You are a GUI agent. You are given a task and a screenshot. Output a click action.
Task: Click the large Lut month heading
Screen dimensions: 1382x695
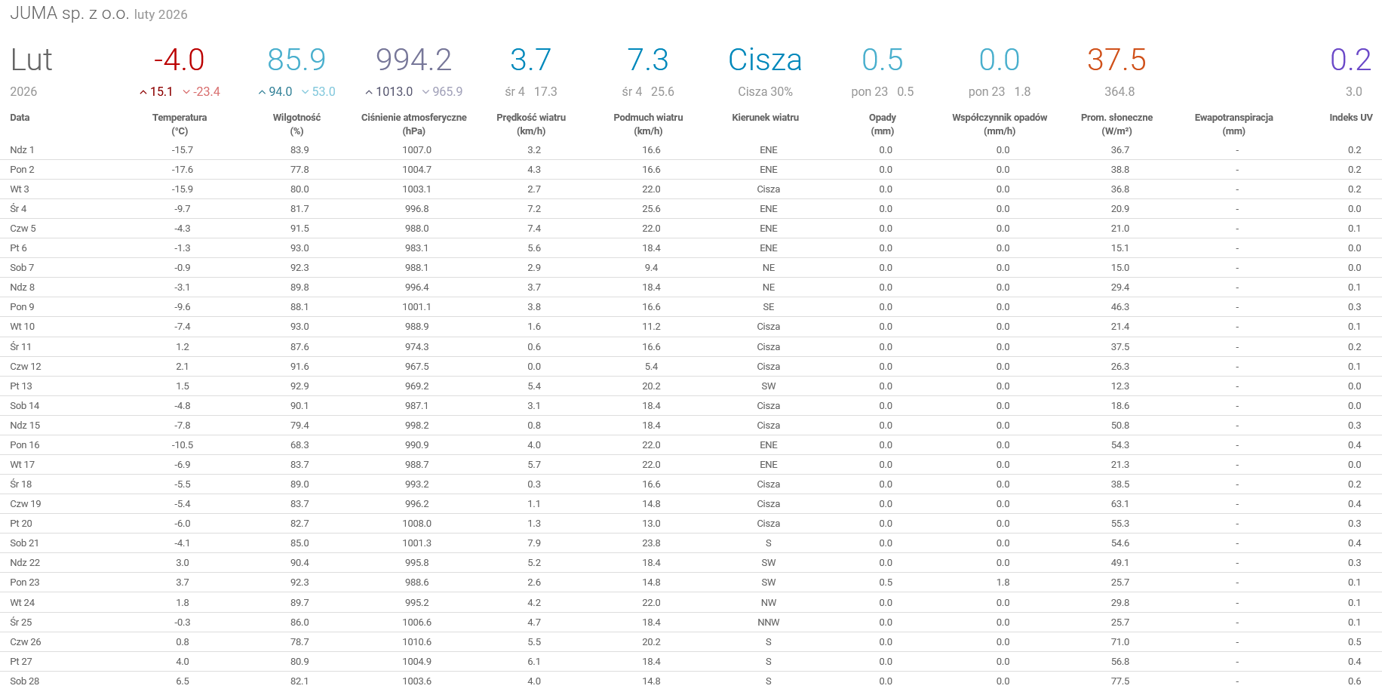click(31, 60)
